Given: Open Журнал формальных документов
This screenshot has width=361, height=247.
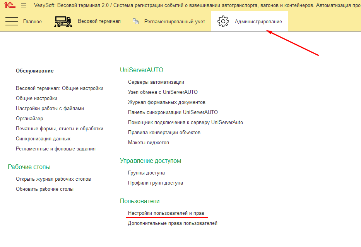Looking at the screenshot, I should 166,102.
